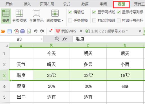The height and width of the screenshot is (104, 145).
Task: Enable the 任务窗格 checkbox
Action: coord(70,20)
